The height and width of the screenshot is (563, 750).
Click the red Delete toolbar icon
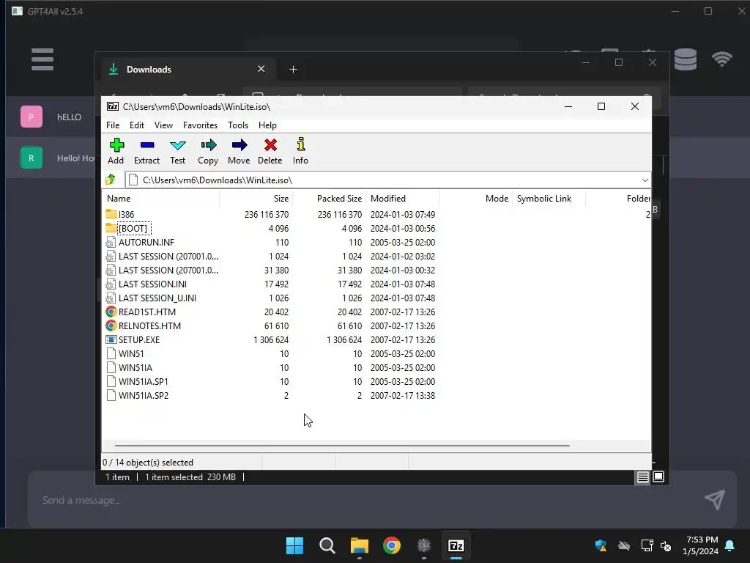click(270, 145)
